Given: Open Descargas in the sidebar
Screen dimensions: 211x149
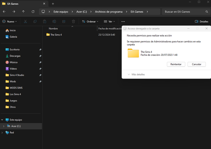Looking at the screenshot, I should (x=13, y=56).
